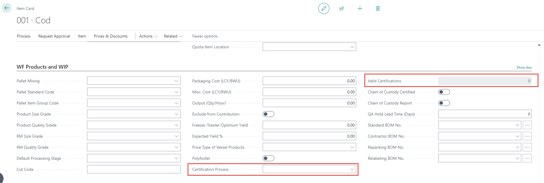
Task: Open the Actions menu
Action: coord(148,36)
